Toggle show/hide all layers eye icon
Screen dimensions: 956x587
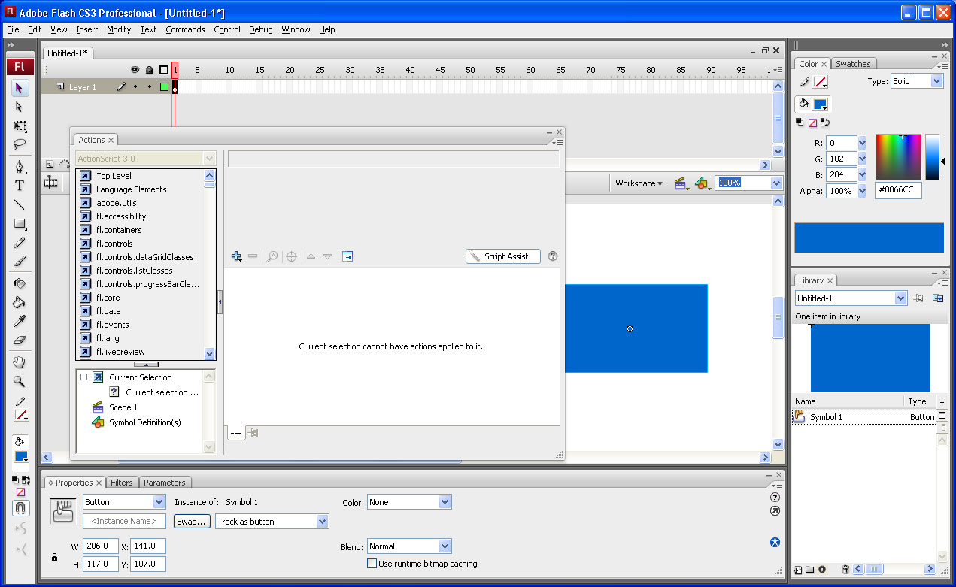tap(135, 70)
